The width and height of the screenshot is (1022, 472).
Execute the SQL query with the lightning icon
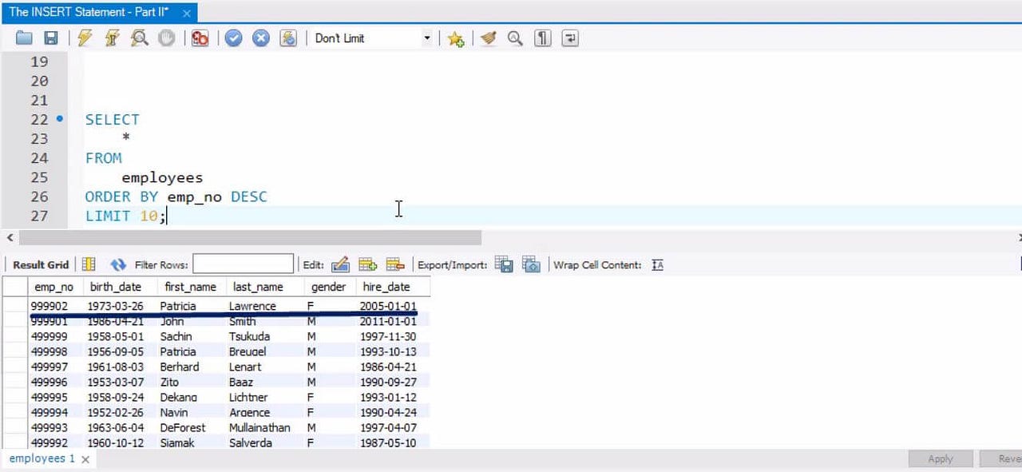pos(85,38)
